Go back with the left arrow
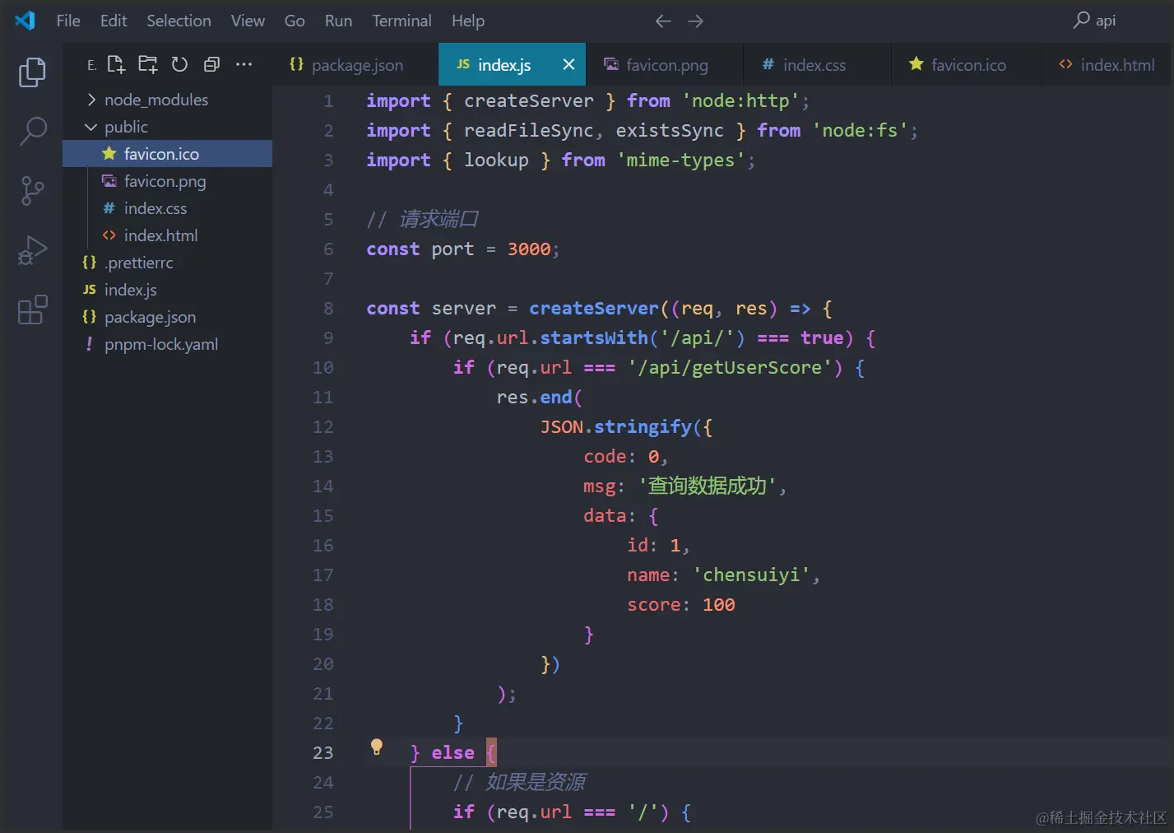 (663, 21)
